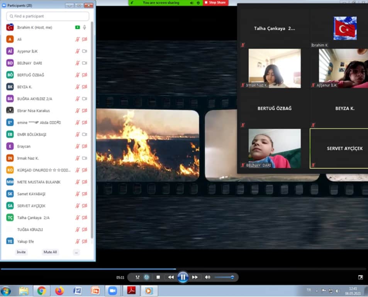Open the more options ellipsis in Participants panel
The width and height of the screenshot is (368, 297).
[x=76, y=252]
